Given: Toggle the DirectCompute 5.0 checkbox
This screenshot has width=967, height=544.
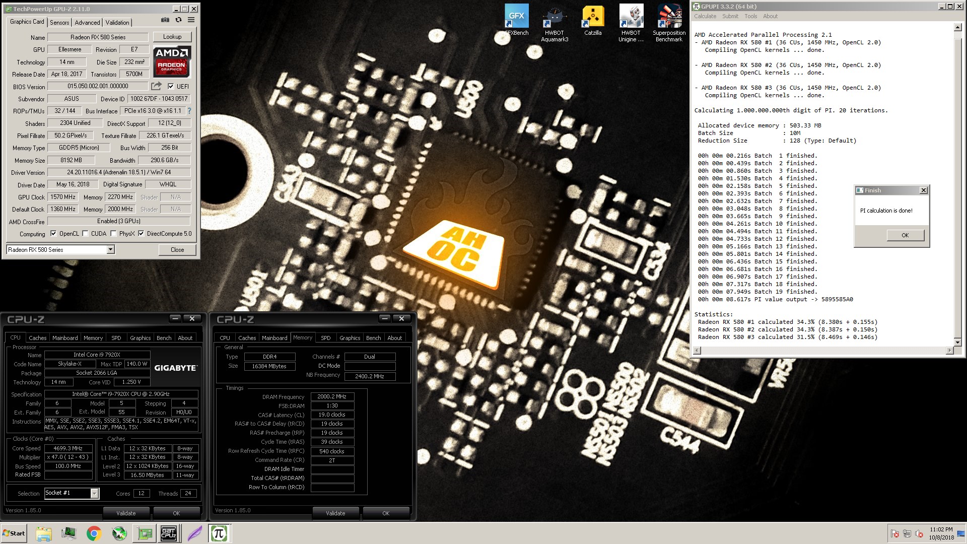Looking at the screenshot, I should click(x=141, y=234).
